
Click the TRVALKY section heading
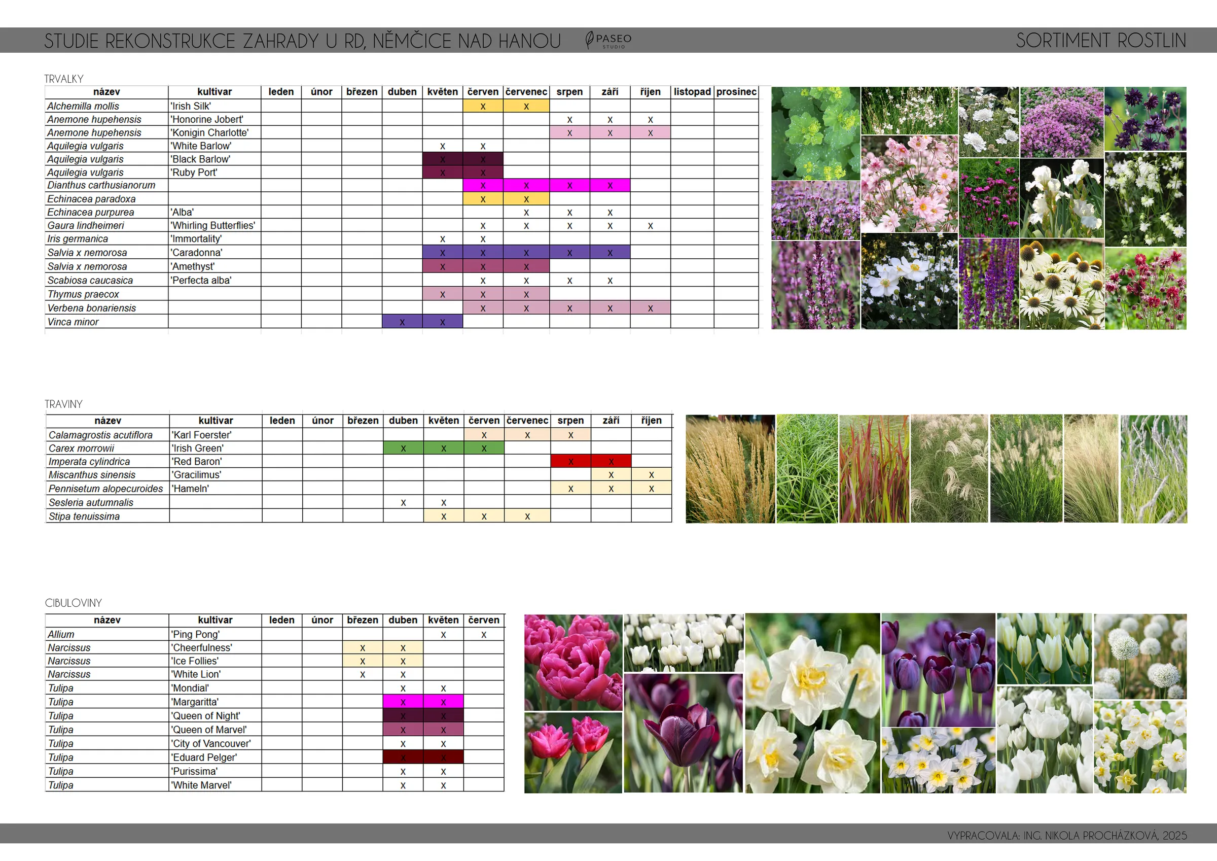[x=63, y=79]
